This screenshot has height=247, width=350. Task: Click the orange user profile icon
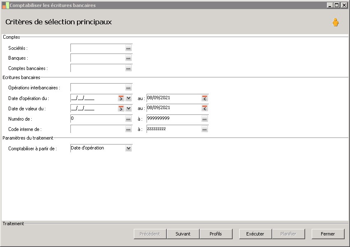pos(336,23)
